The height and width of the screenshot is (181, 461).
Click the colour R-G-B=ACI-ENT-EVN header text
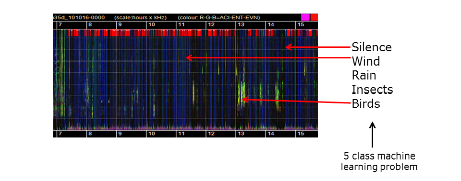219,18
